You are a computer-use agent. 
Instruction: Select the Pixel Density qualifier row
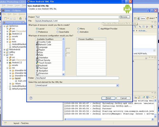click(x=49, y=60)
